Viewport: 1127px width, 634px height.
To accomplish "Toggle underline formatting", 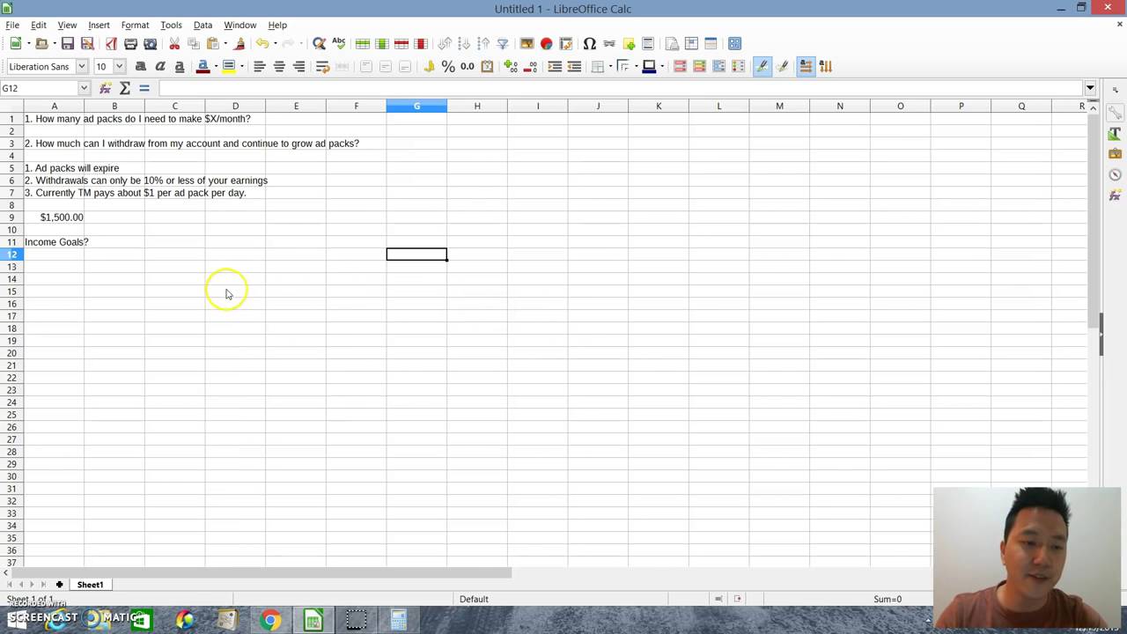I will (180, 66).
